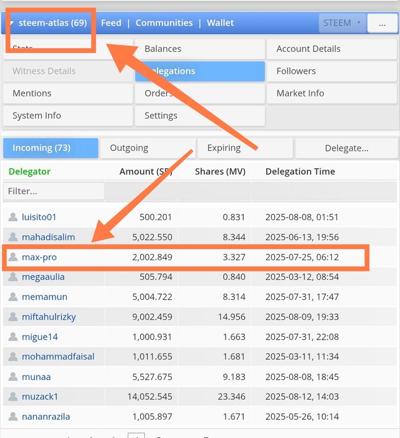Sort by the Delegation Time column header
Viewport: 400px width, 438px height.
[300, 171]
